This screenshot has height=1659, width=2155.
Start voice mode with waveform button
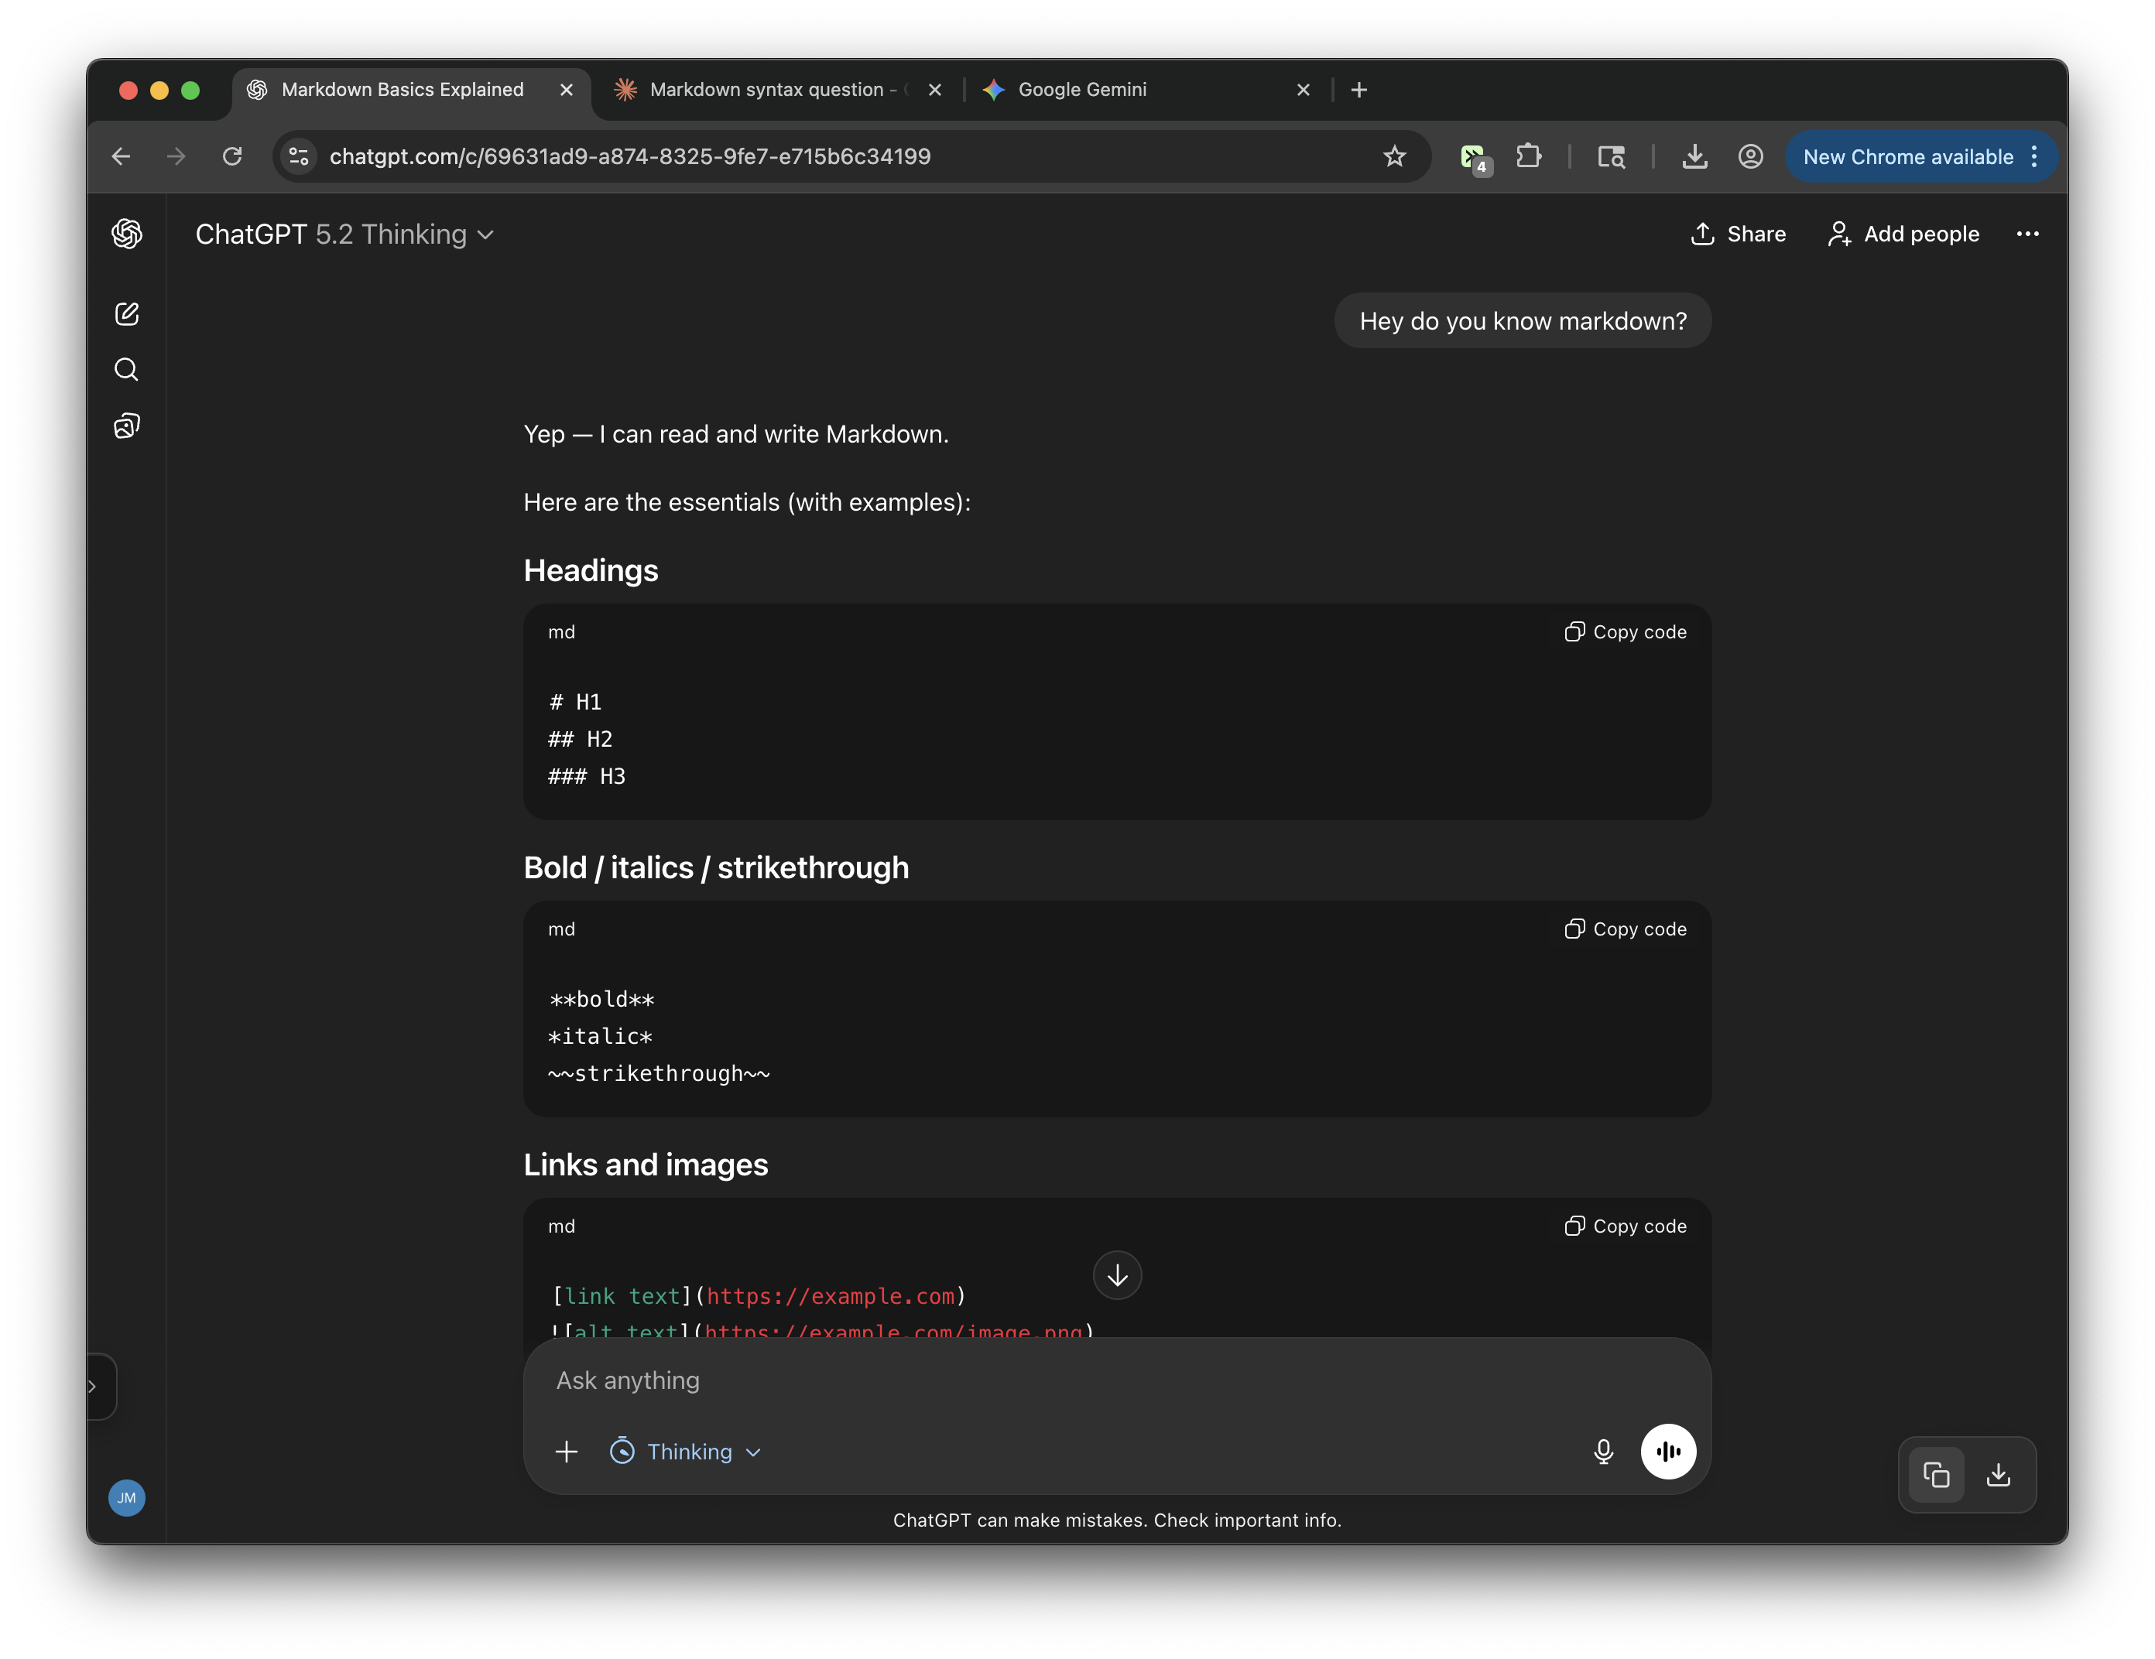tap(1667, 1451)
